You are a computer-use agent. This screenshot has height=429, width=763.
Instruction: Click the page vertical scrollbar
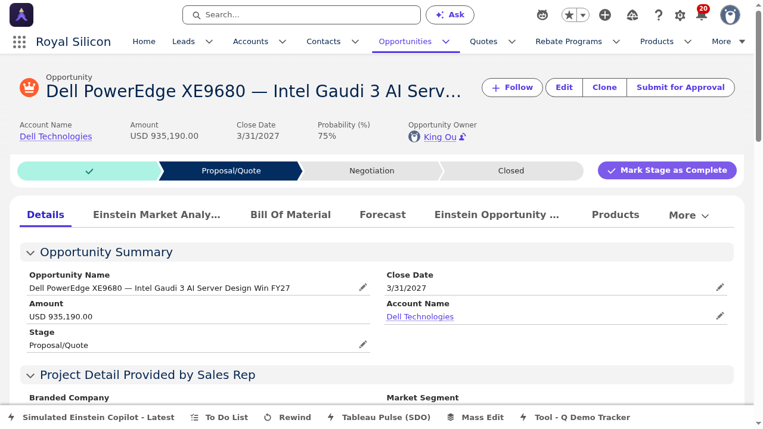[x=759, y=76]
